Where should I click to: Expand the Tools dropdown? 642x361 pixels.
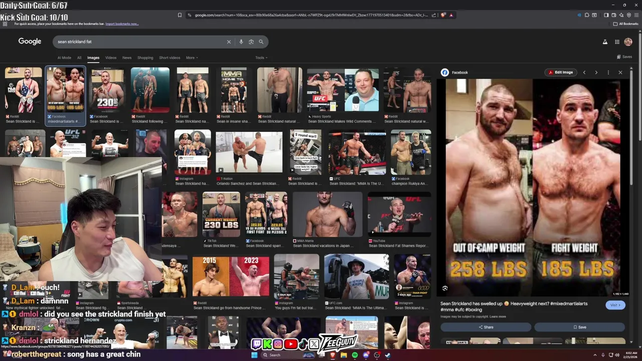tap(261, 58)
